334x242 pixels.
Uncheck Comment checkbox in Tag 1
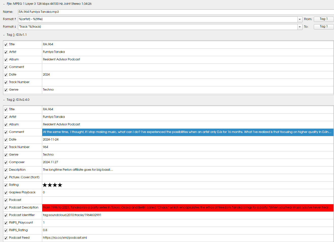click(x=6, y=67)
